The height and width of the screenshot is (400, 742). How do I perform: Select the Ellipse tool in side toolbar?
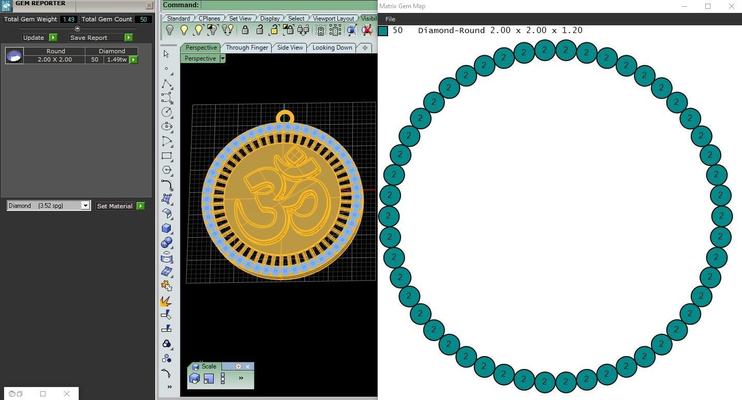(x=166, y=127)
